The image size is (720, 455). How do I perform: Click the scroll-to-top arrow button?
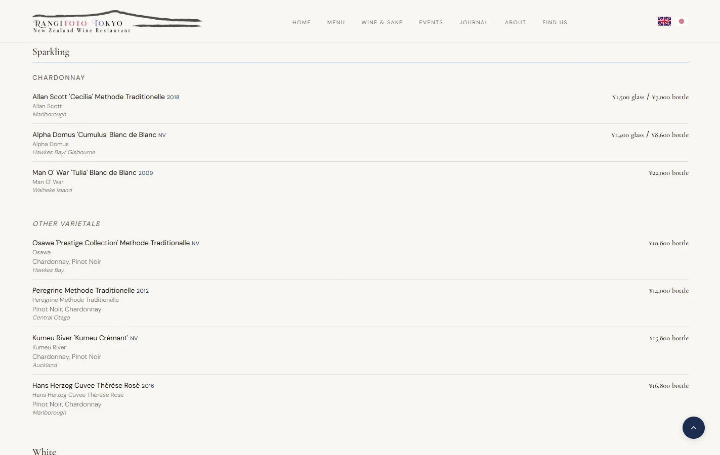click(694, 428)
